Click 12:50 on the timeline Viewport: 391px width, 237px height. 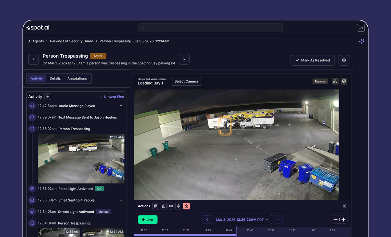271,230
